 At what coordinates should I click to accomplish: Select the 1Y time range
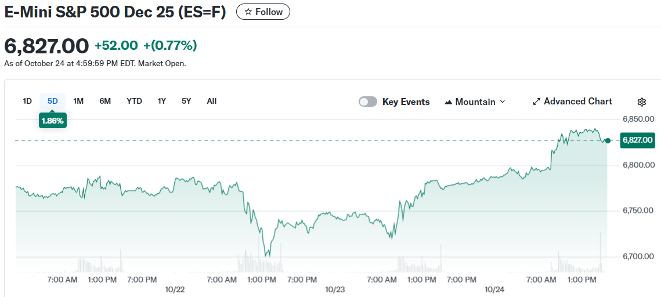[x=162, y=101]
